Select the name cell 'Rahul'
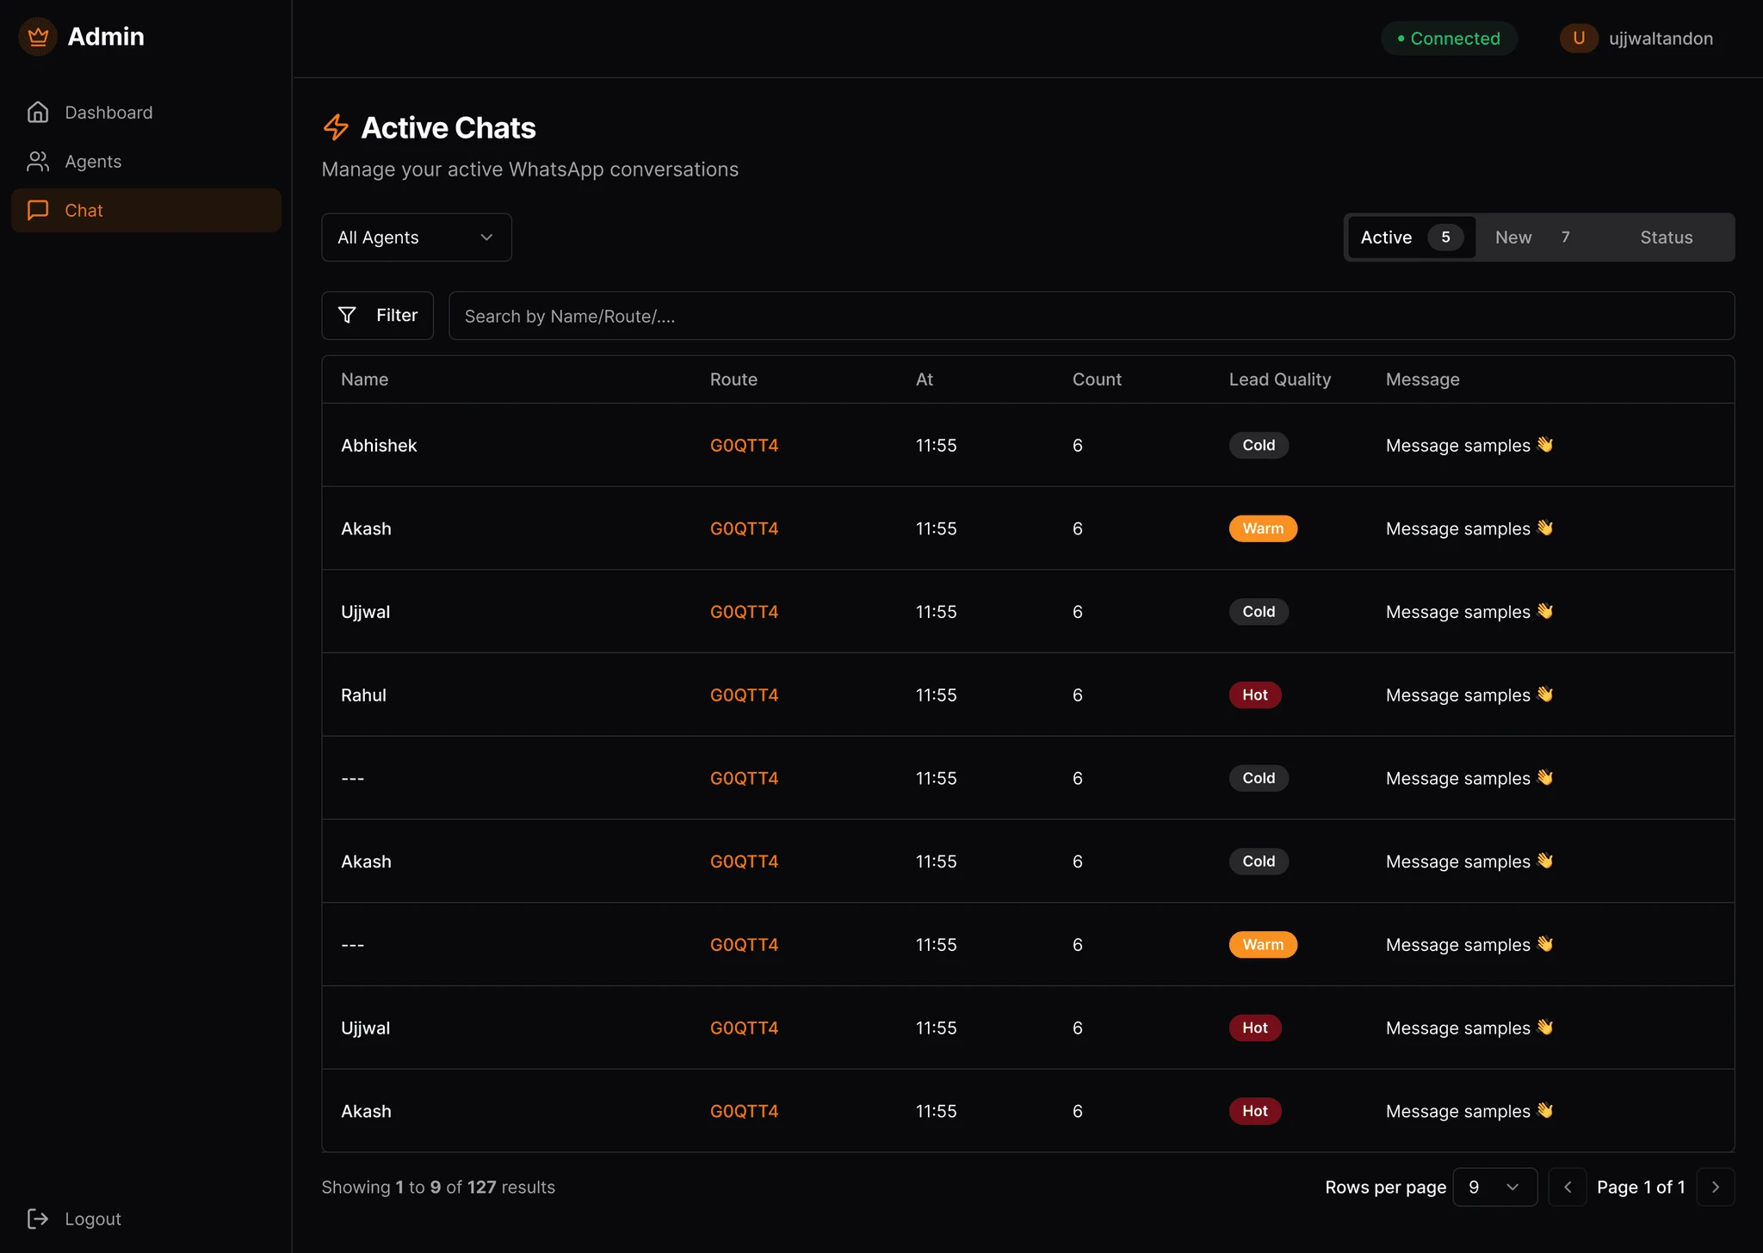 [x=363, y=695]
